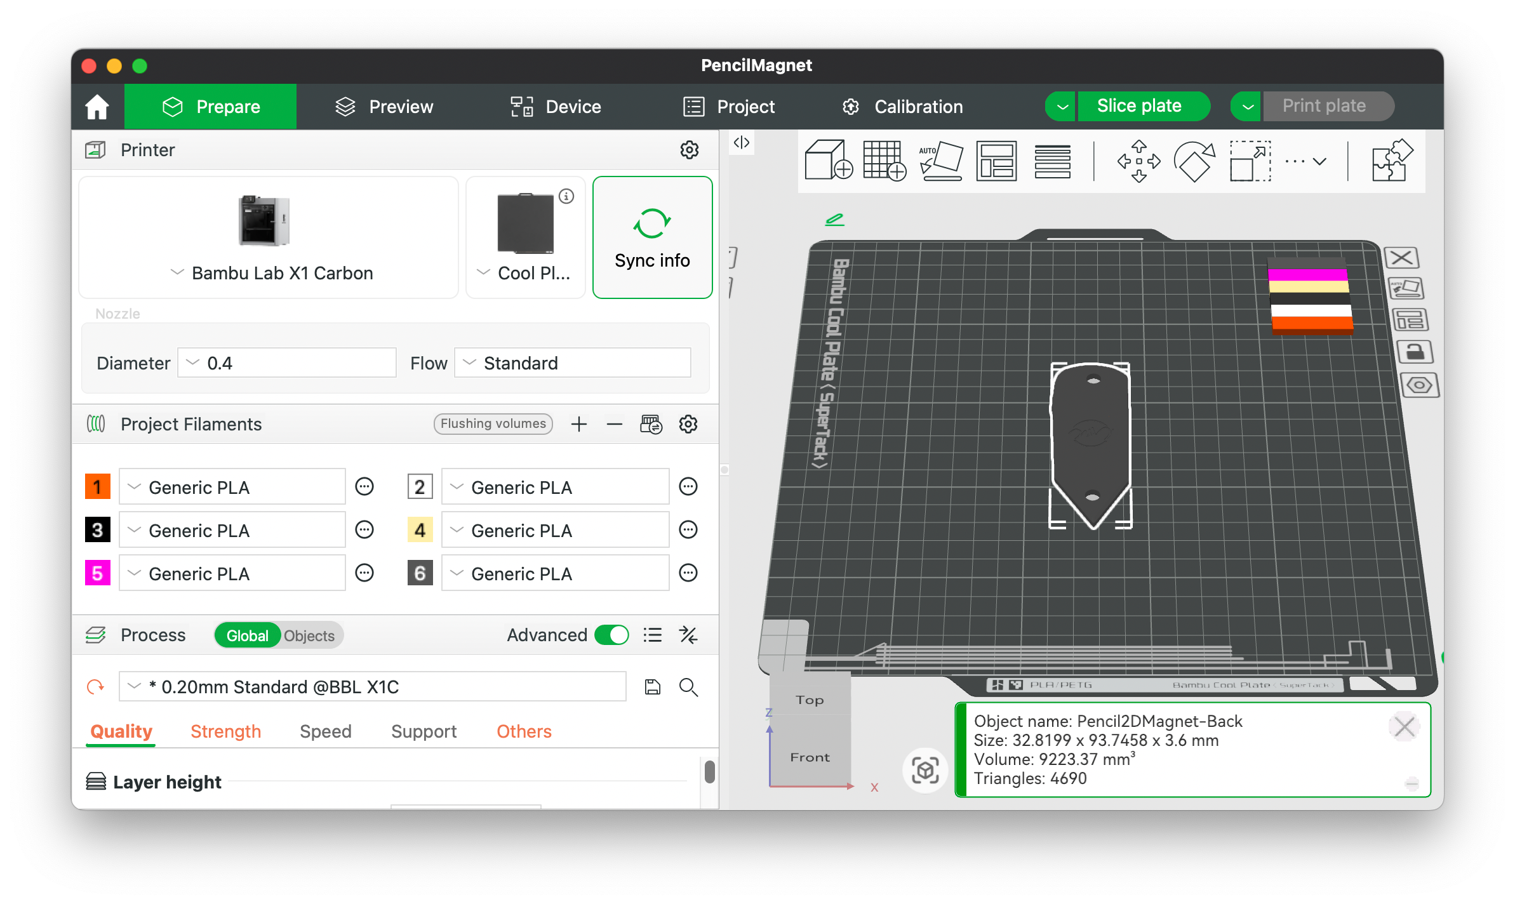Run Auto orient tool
This screenshot has width=1515, height=904.
click(x=940, y=161)
